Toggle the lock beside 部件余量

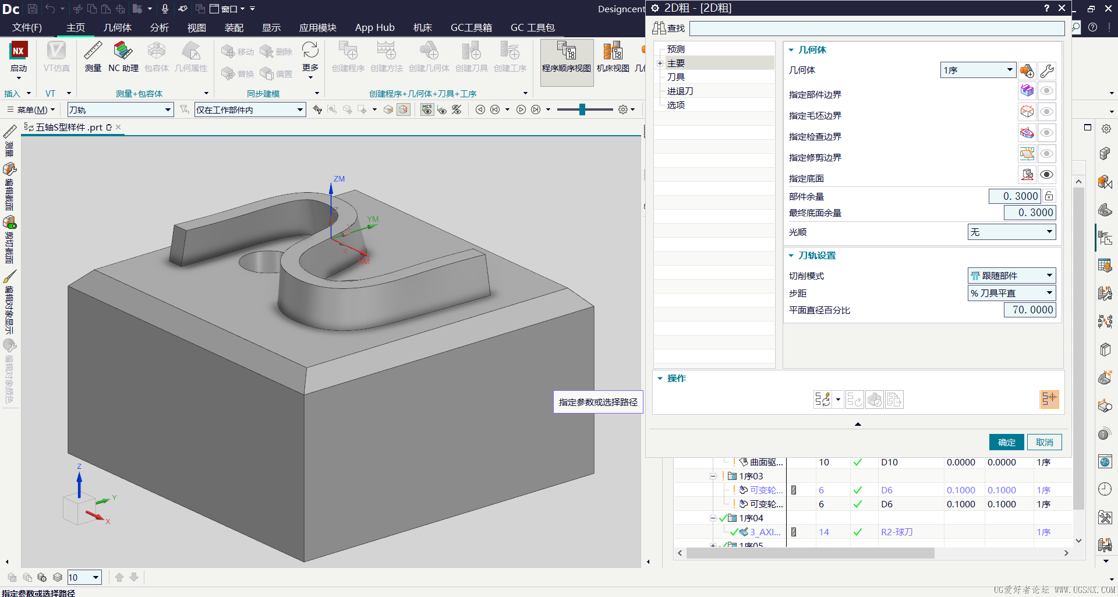1049,196
